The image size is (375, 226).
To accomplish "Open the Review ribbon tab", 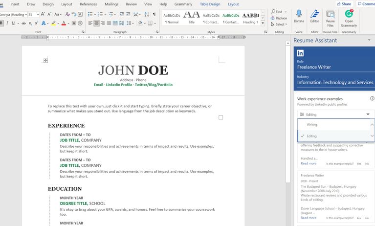I will (132, 4).
